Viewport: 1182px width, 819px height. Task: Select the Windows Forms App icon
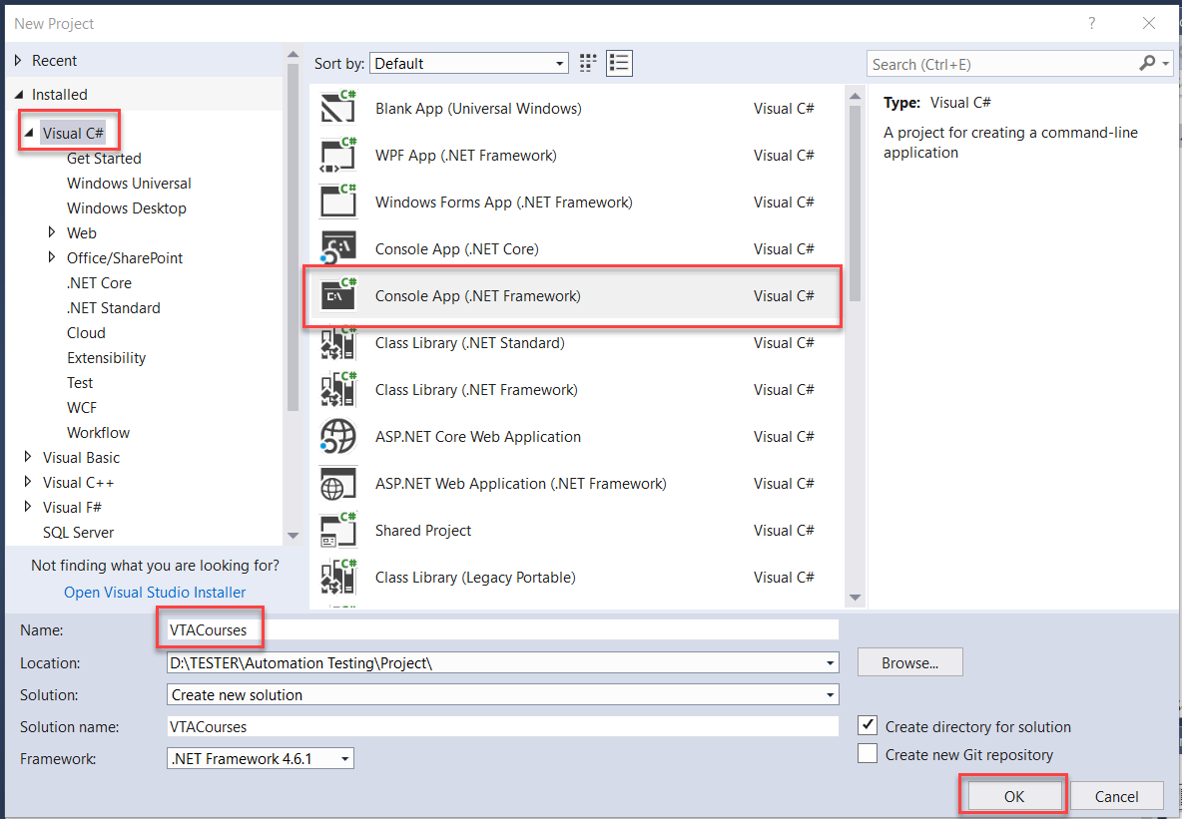tap(338, 202)
